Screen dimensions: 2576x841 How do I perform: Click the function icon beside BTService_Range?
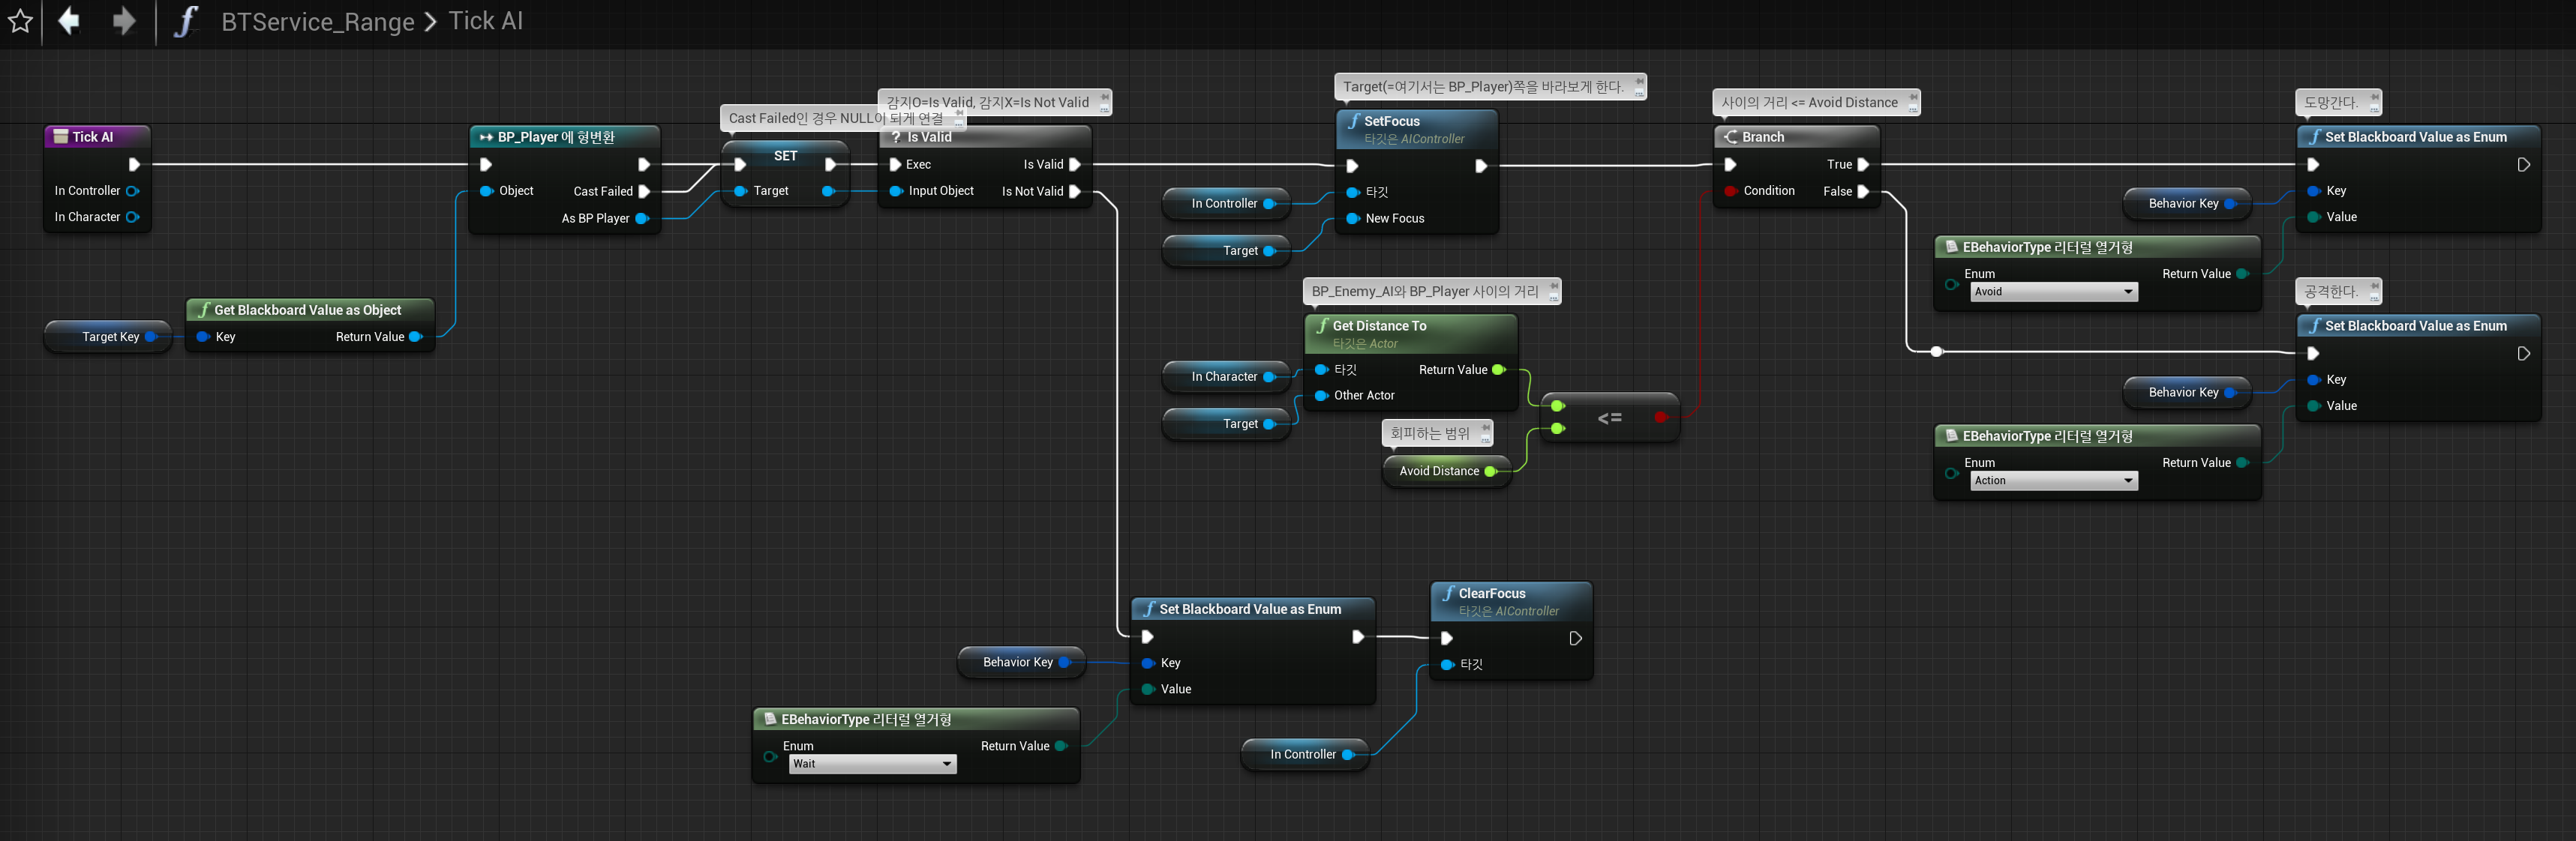186,21
